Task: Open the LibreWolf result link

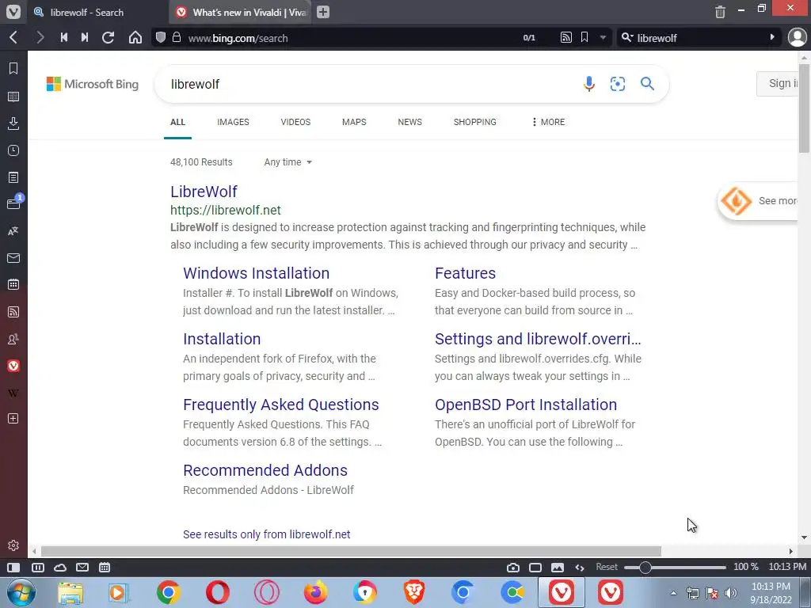Action: [x=204, y=192]
